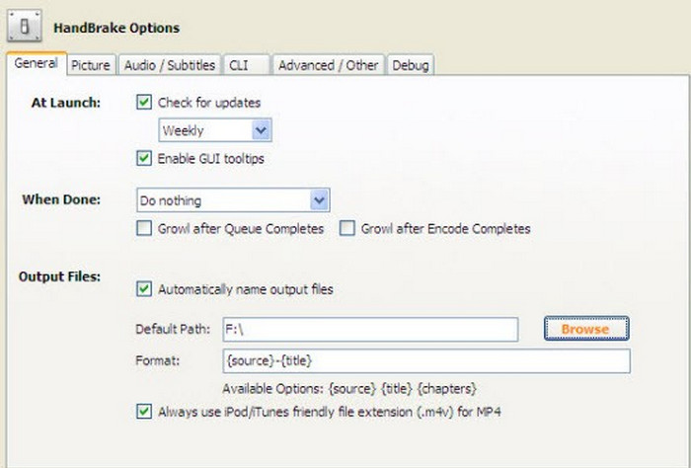Click into the Format text field
The width and height of the screenshot is (691, 468).
click(426, 361)
